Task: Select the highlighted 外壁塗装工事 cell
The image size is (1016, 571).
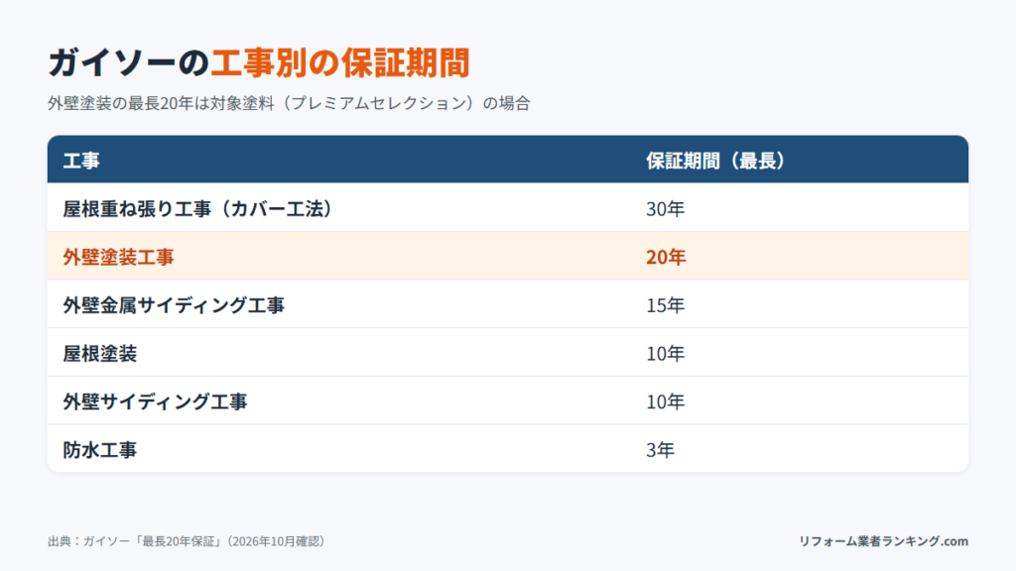Action: point(118,257)
